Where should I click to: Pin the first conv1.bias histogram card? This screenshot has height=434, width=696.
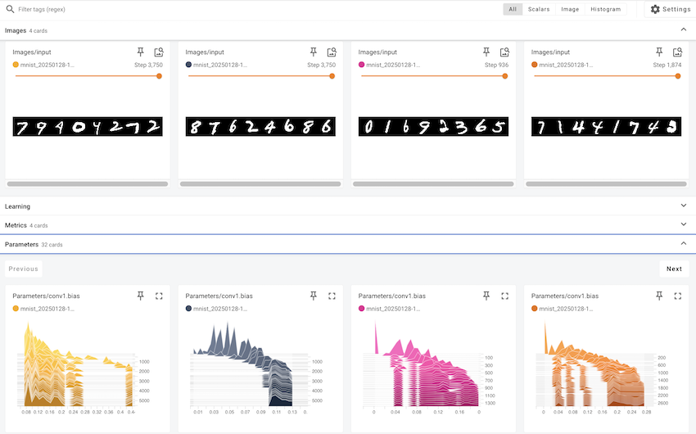(141, 296)
